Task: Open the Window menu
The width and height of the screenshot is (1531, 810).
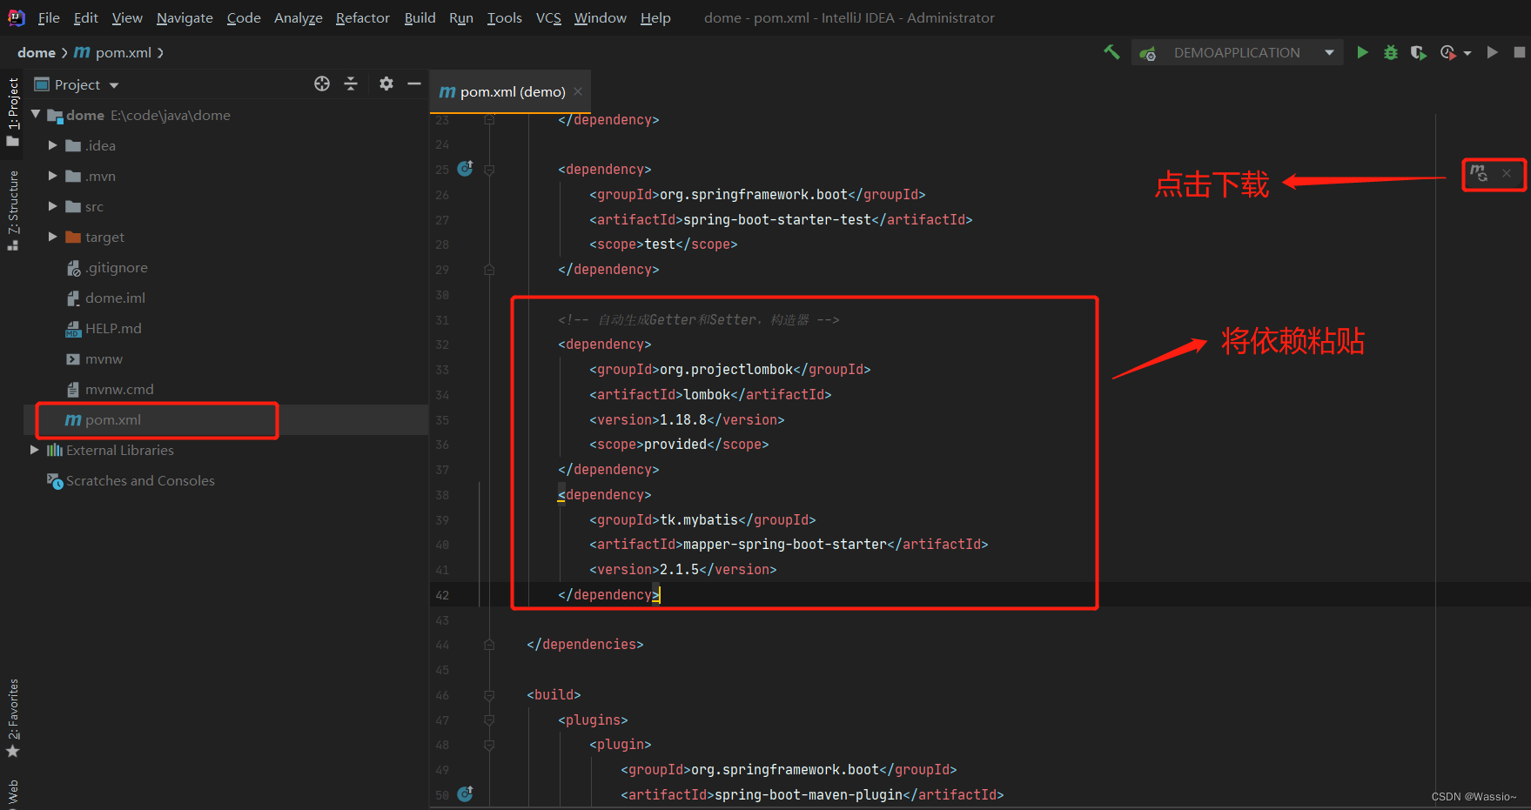Action: pyautogui.click(x=601, y=17)
